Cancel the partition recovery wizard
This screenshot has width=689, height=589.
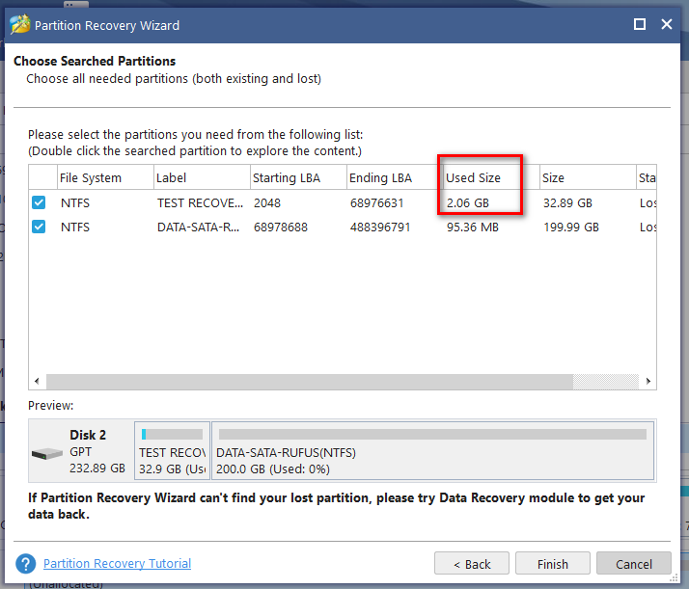click(634, 564)
